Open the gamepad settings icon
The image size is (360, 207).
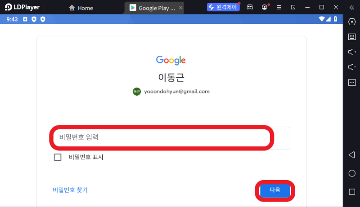(x=250, y=7)
